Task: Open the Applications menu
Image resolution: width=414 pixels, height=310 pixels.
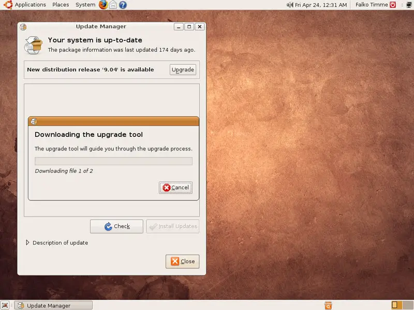Action: pos(30,5)
